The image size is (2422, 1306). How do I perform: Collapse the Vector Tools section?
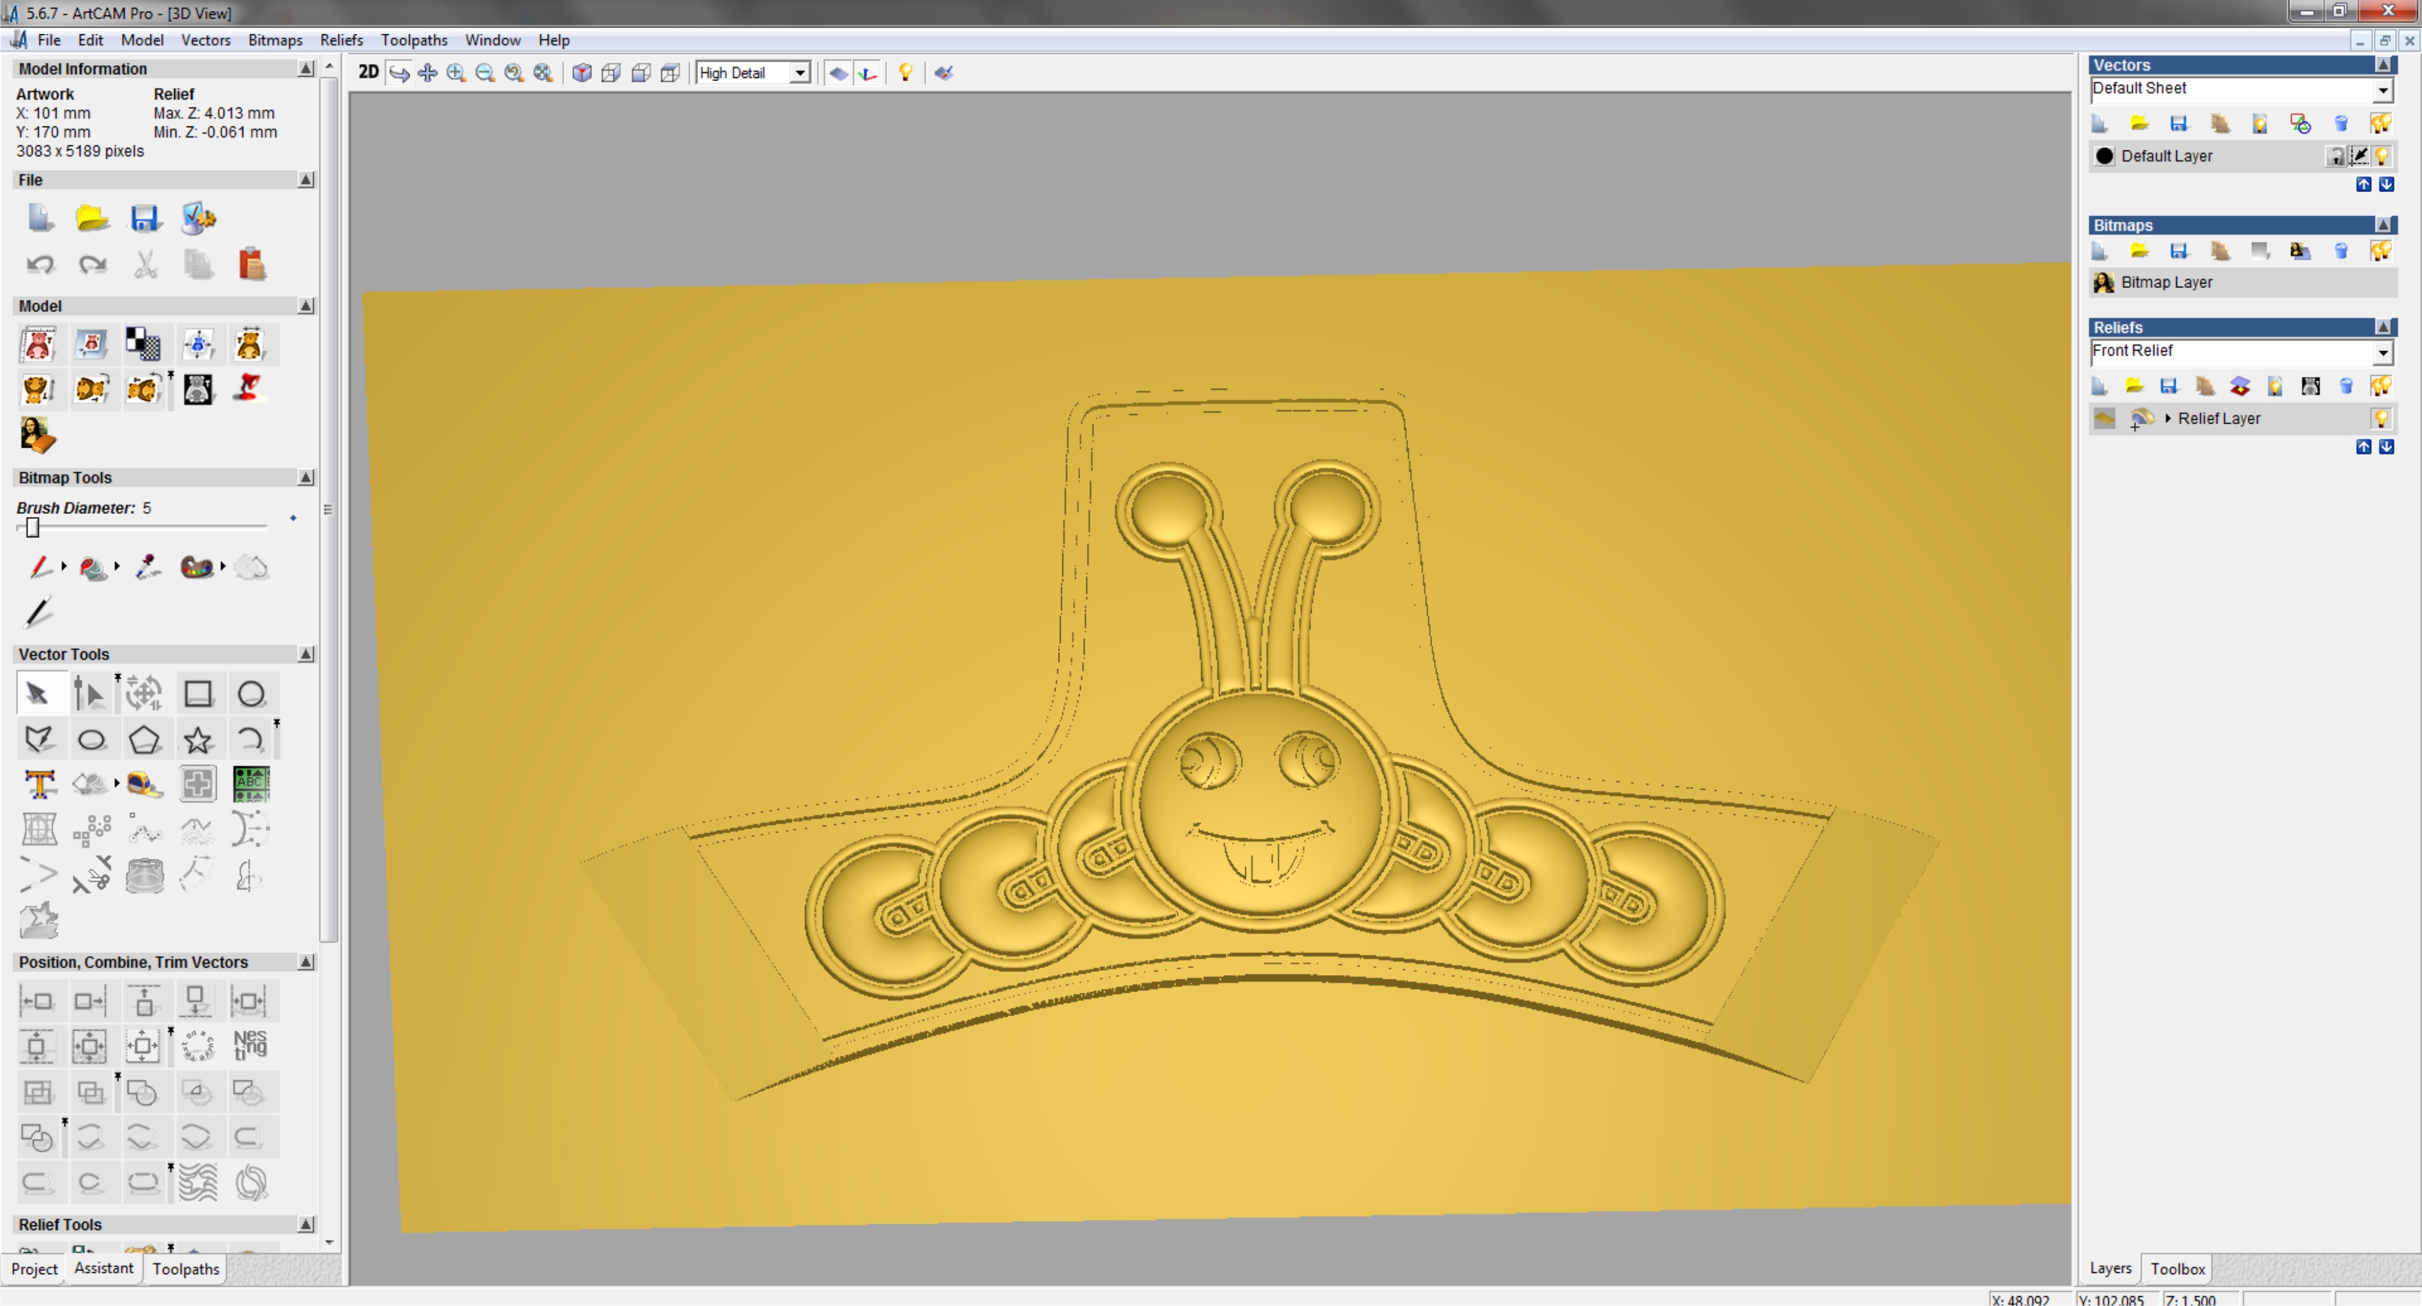(306, 653)
